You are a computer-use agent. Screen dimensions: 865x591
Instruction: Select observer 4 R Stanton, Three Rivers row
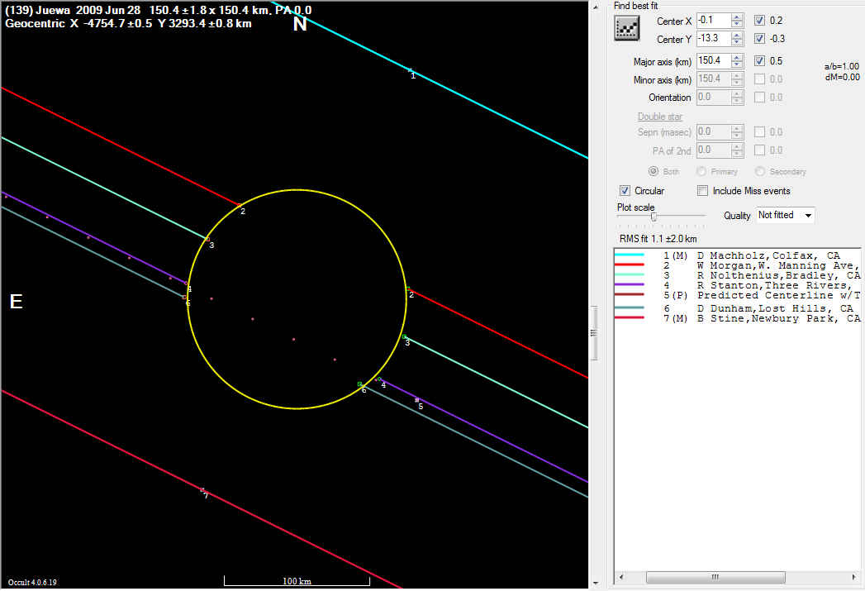738,285
